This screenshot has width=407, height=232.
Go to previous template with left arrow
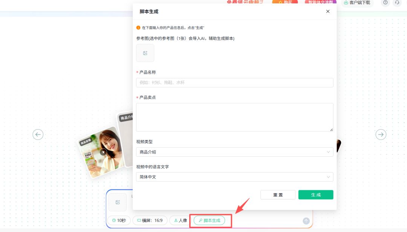[38, 134]
